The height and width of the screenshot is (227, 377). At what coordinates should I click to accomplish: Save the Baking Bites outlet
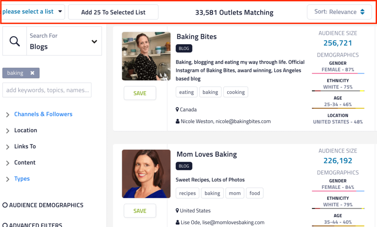pyautogui.click(x=140, y=93)
